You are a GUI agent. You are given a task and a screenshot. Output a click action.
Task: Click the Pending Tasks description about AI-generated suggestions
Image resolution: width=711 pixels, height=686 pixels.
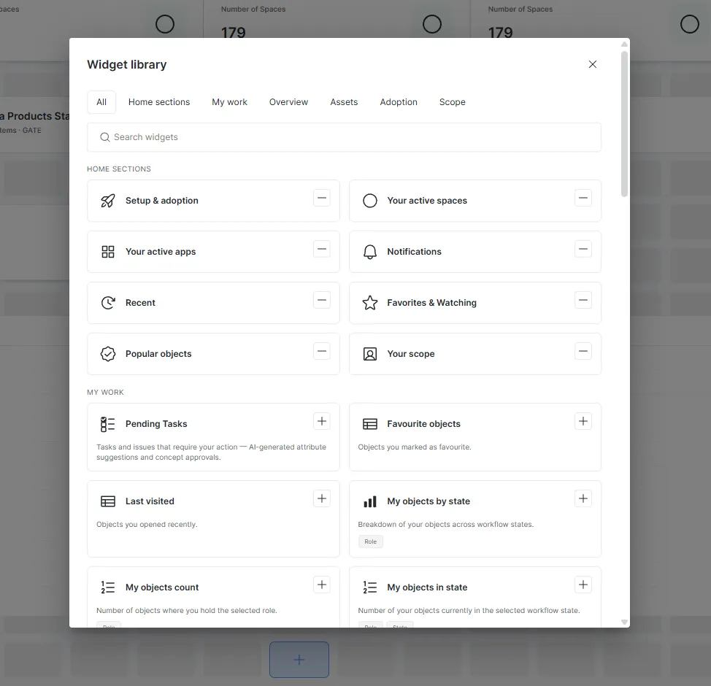pyautogui.click(x=211, y=452)
